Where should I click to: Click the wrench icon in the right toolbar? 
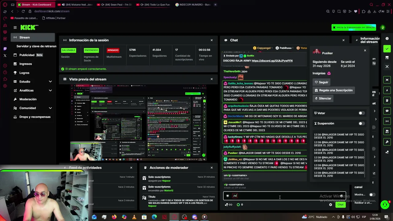tap(387, 142)
